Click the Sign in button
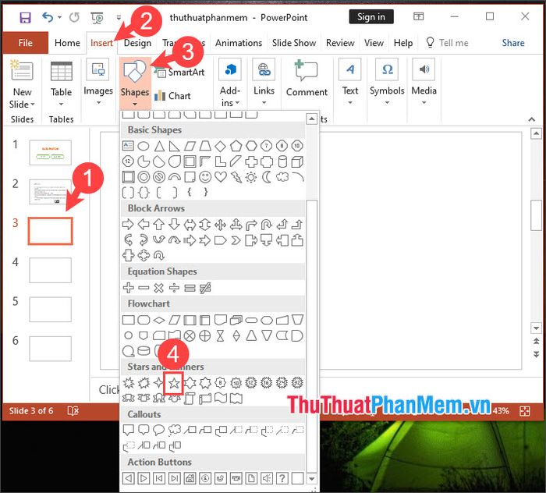The width and height of the screenshot is (546, 493). tap(370, 16)
